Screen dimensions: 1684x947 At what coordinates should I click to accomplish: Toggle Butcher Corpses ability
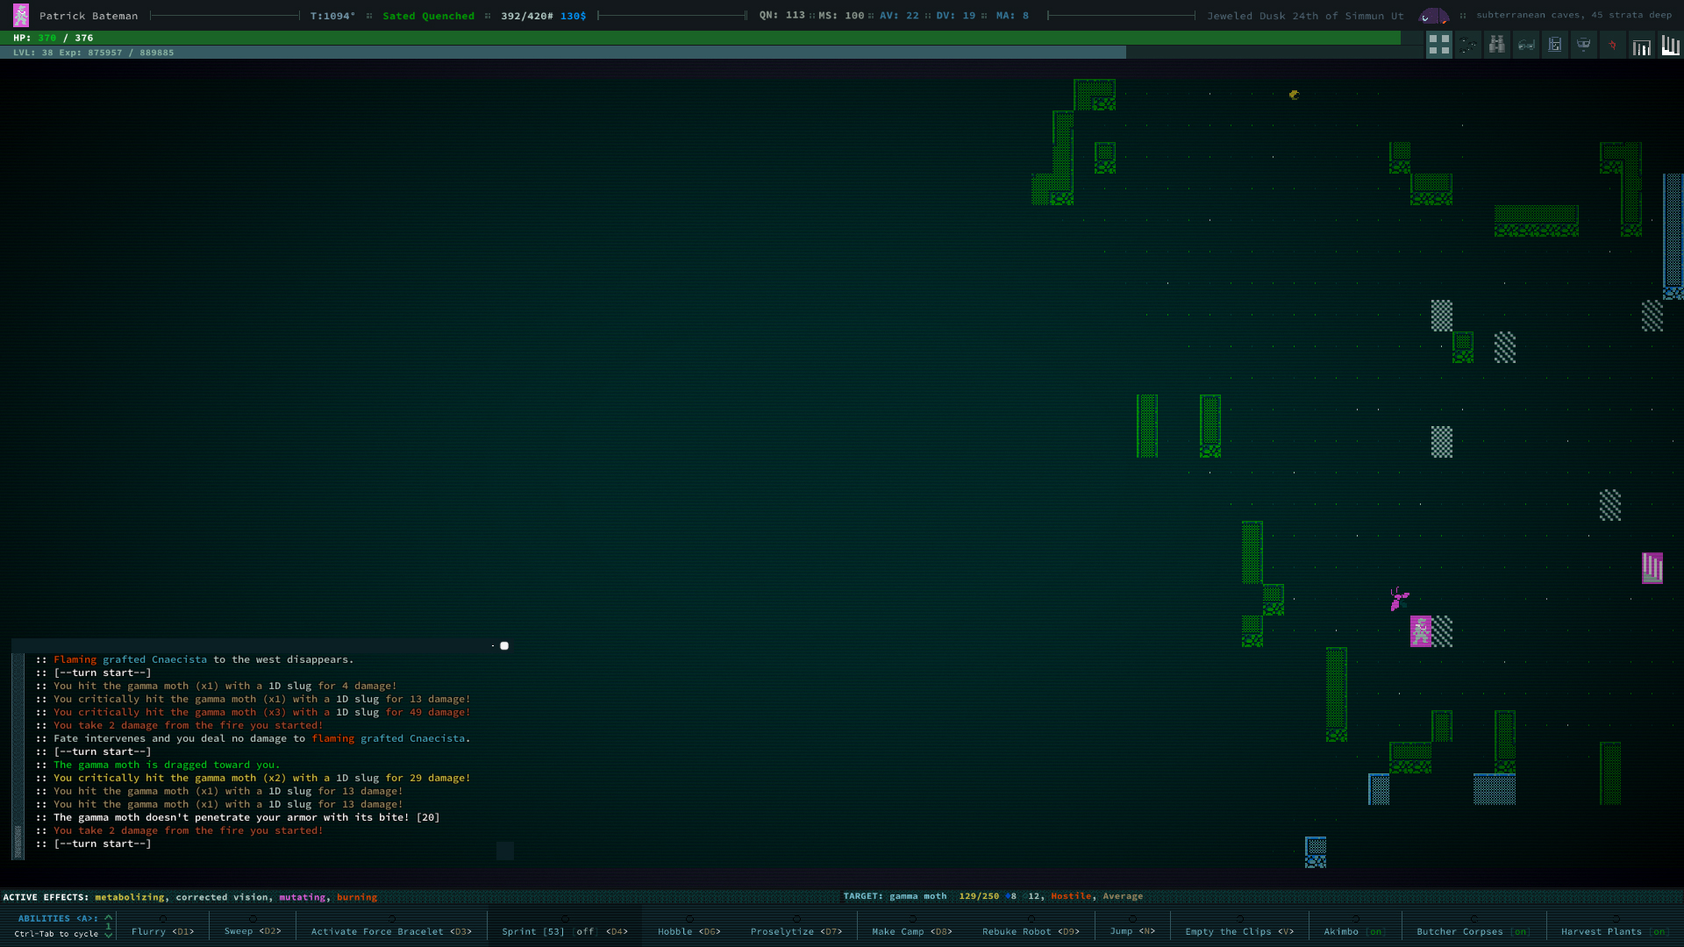[1473, 931]
